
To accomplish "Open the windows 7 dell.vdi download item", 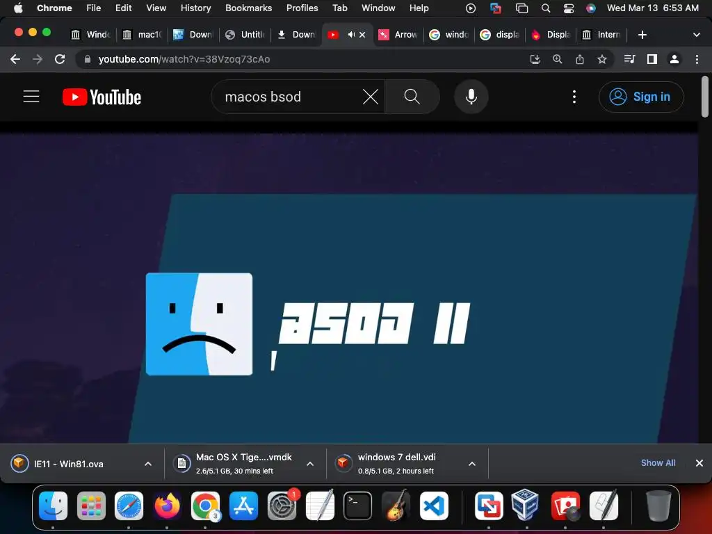I will coord(397,464).
